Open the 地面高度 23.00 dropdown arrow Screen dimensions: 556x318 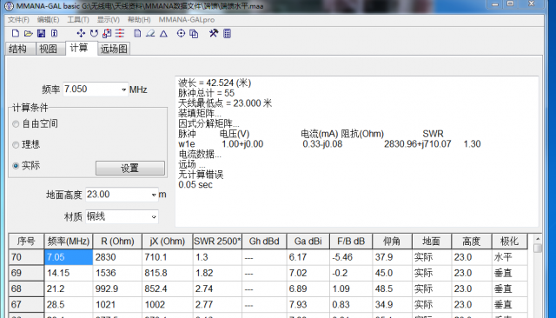(154, 195)
